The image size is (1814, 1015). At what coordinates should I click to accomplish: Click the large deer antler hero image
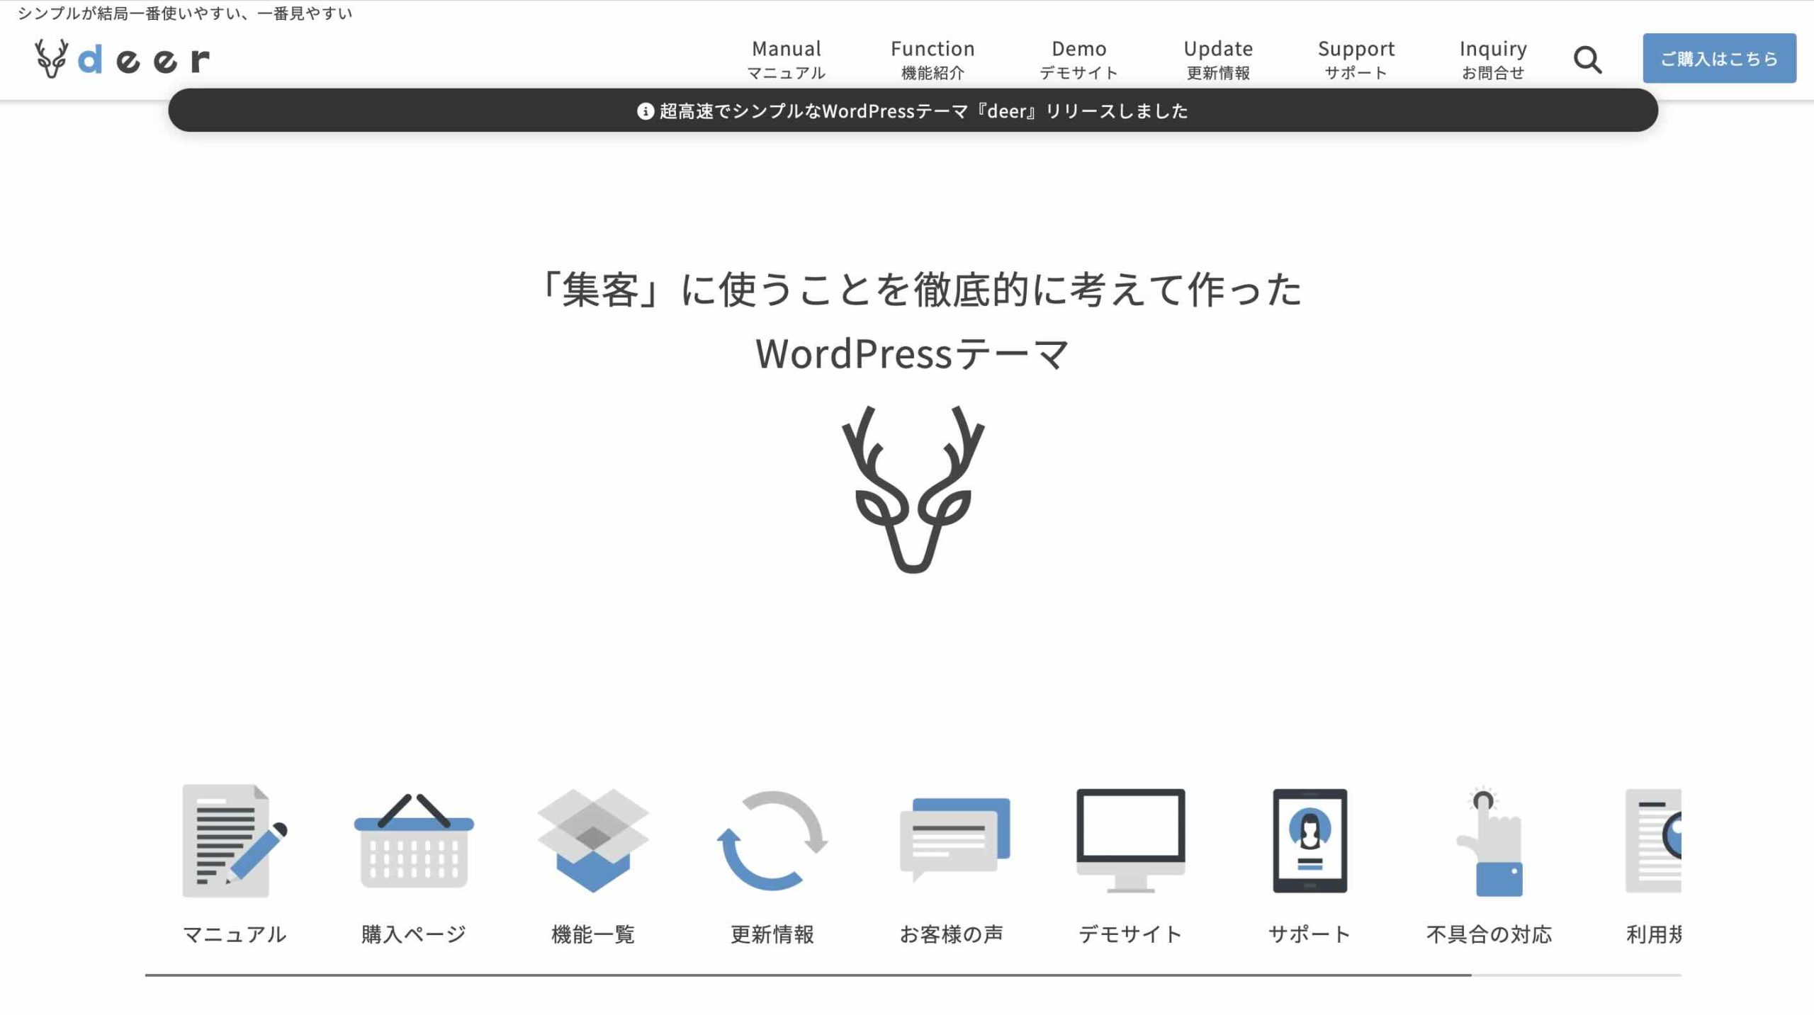pyautogui.click(x=913, y=489)
